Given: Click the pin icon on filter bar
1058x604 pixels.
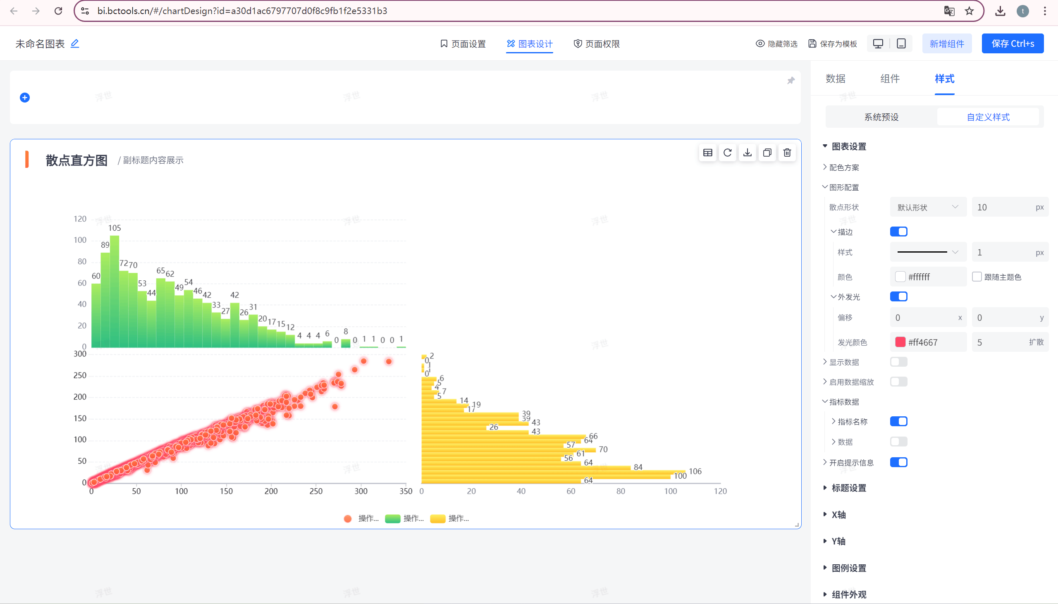Looking at the screenshot, I should pos(791,81).
